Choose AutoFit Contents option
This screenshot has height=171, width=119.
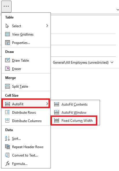pos(75,104)
